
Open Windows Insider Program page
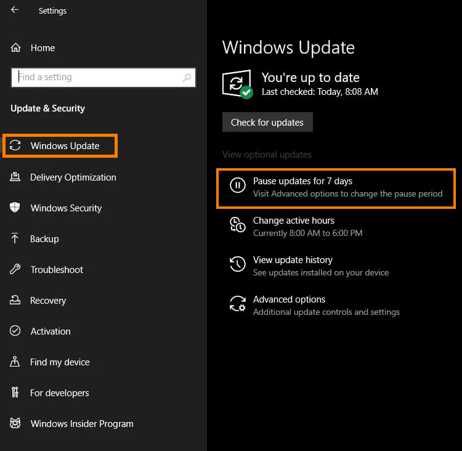82,424
